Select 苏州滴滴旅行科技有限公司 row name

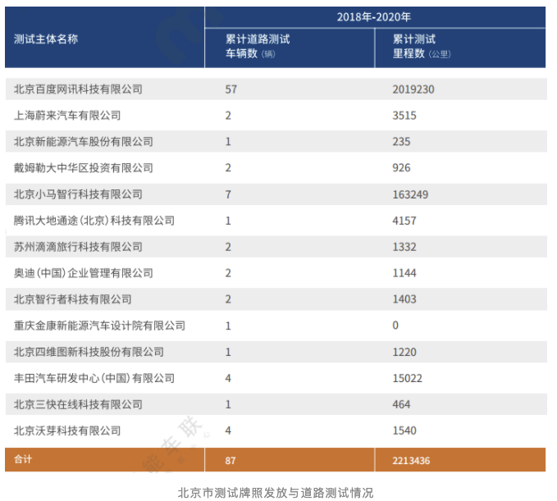[x=78, y=247]
